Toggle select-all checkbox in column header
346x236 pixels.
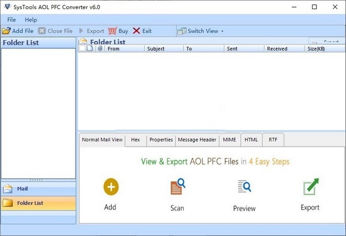click(82, 49)
